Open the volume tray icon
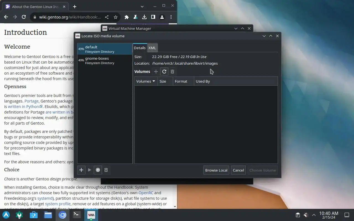This screenshot has width=354, height=221. [306, 215]
